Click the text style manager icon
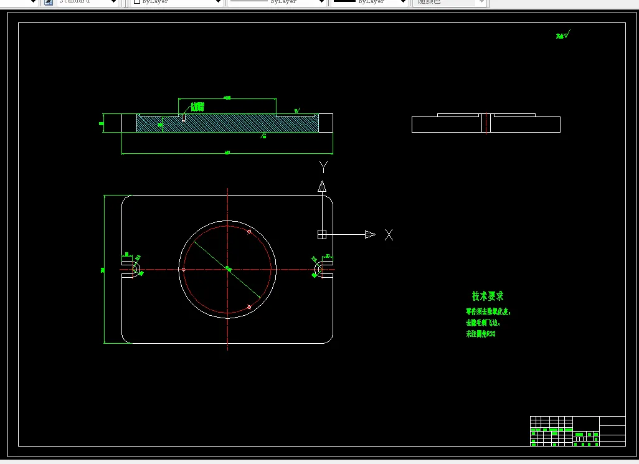The image size is (639, 464). [x=48, y=2]
